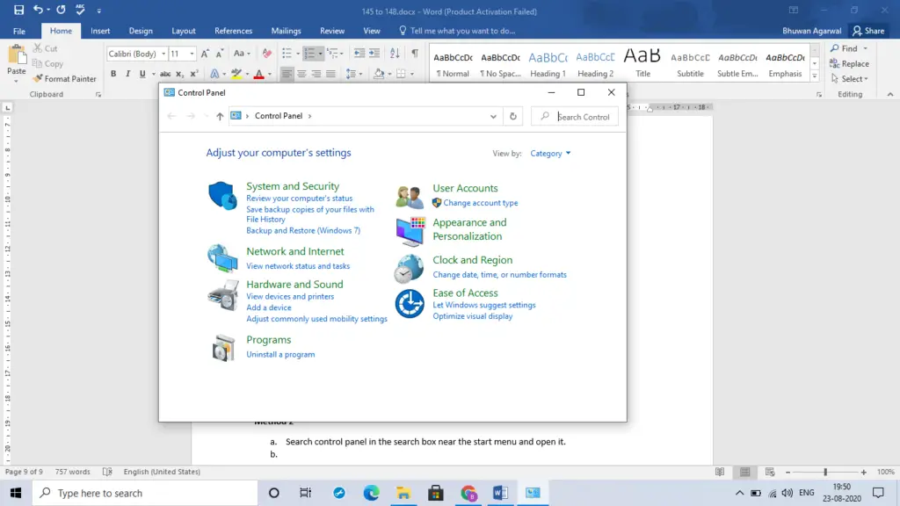Enable Align Right in Word
This screenshot has width=900, height=506.
[316, 74]
